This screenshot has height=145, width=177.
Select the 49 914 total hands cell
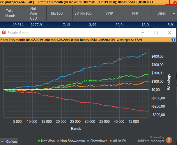(x=18, y=25)
